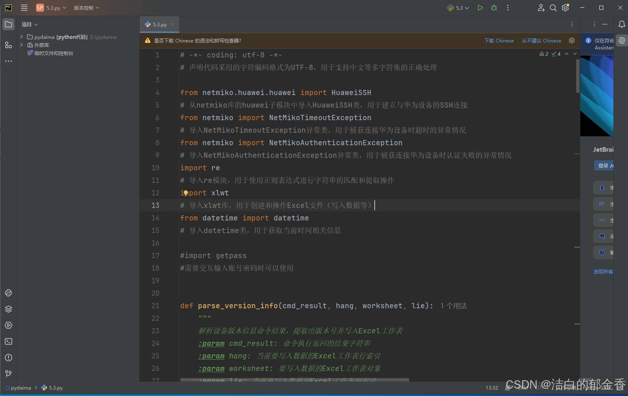Expand the pydaima project folder
Screen dimensions: 628x396
pos(21,37)
